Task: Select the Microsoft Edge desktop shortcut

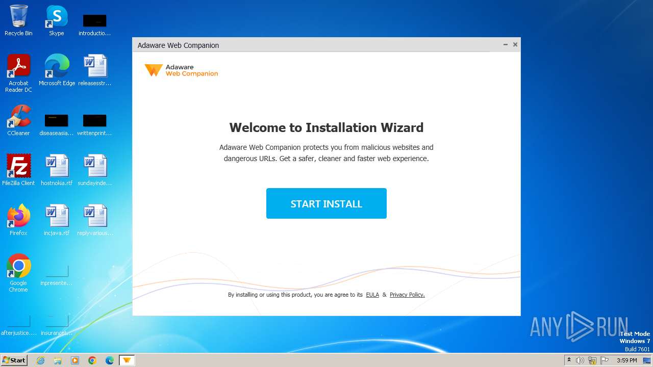Action: coord(57,70)
